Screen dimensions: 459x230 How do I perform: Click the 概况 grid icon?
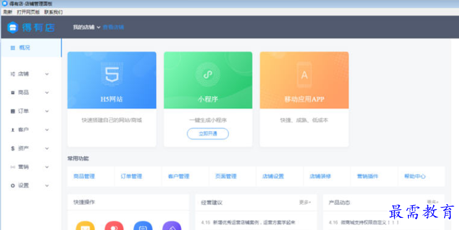[13, 48]
